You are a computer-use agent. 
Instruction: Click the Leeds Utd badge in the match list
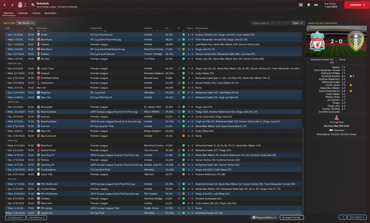click(38, 213)
